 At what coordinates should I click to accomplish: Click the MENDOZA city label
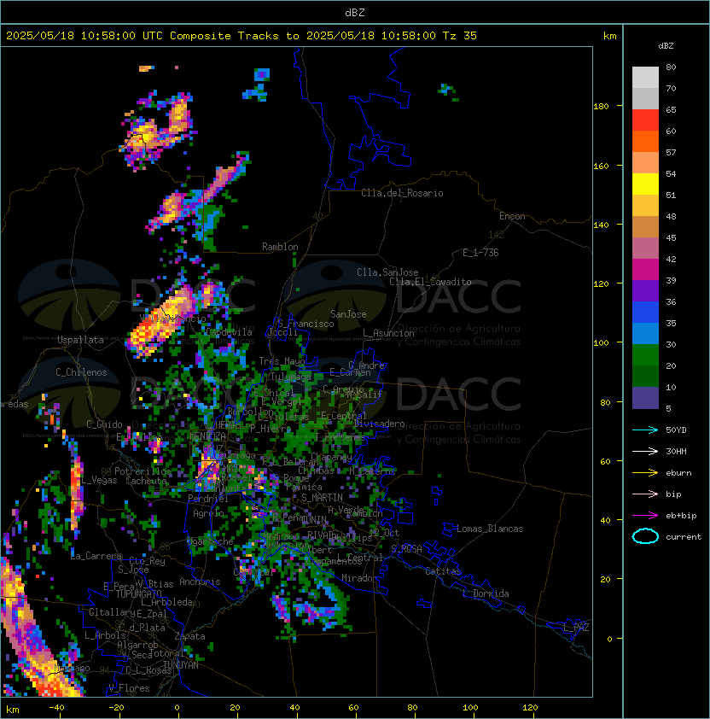click(x=207, y=435)
